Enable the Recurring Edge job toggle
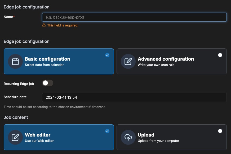231x154 pixels. click(48, 83)
